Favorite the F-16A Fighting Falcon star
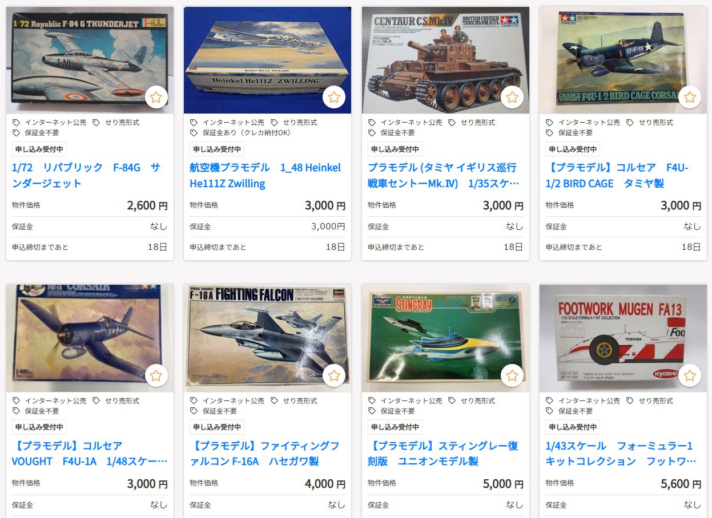712x518 pixels. tap(334, 375)
